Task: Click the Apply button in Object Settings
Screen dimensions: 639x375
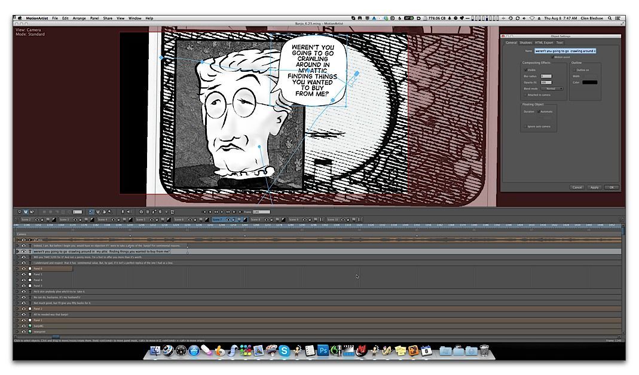Action: pos(595,187)
